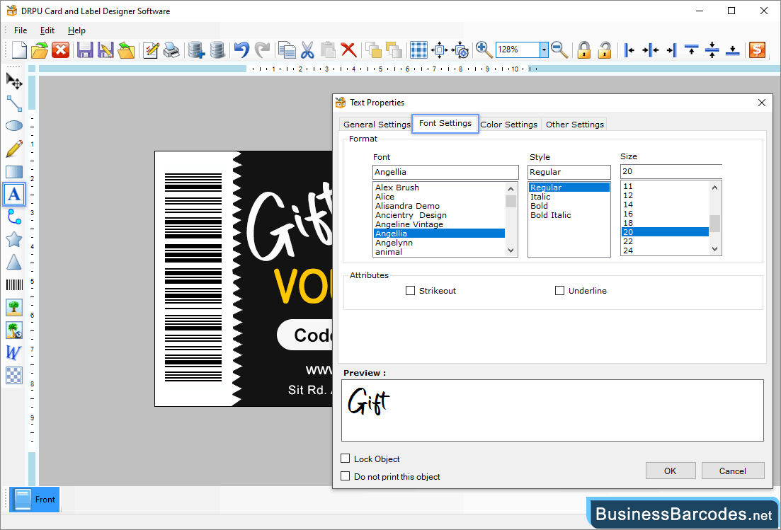Click the Align Left edges icon
The image size is (781, 530).
click(629, 50)
